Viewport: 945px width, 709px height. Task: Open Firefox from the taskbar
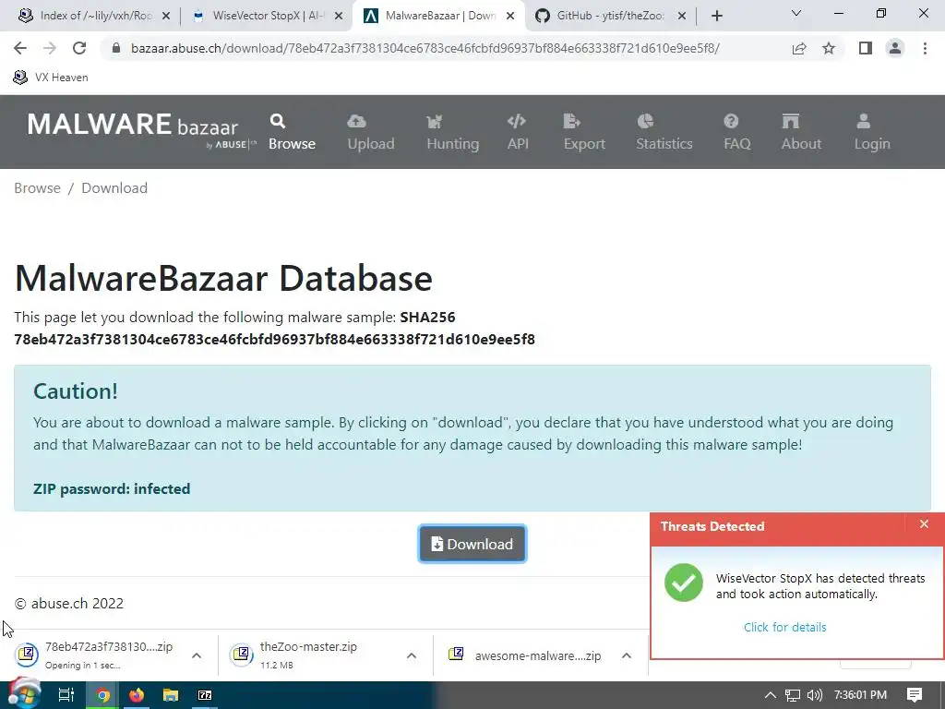[137, 695]
